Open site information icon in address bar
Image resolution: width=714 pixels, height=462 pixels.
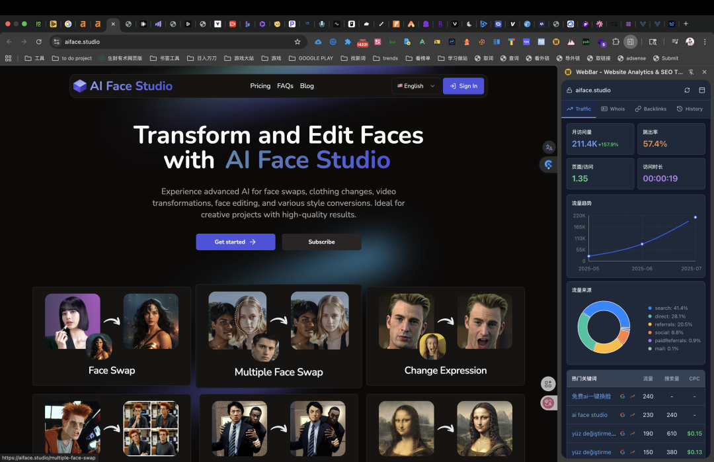pyautogui.click(x=56, y=42)
